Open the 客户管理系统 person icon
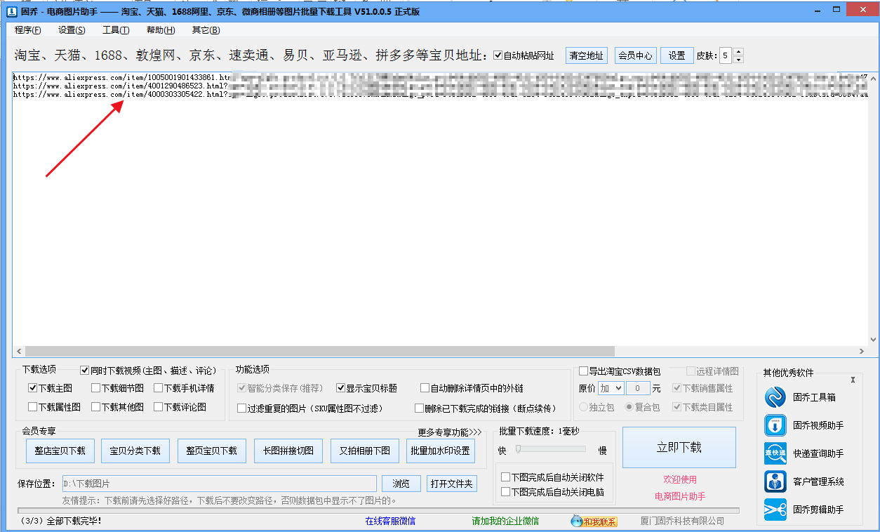Image resolution: width=880 pixels, height=532 pixels. click(x=775, y=481)
